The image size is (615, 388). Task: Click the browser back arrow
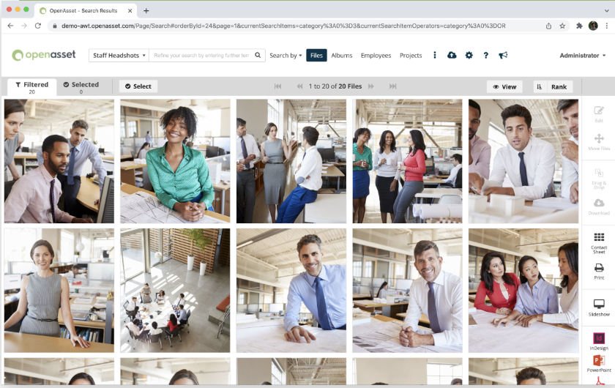10,26
